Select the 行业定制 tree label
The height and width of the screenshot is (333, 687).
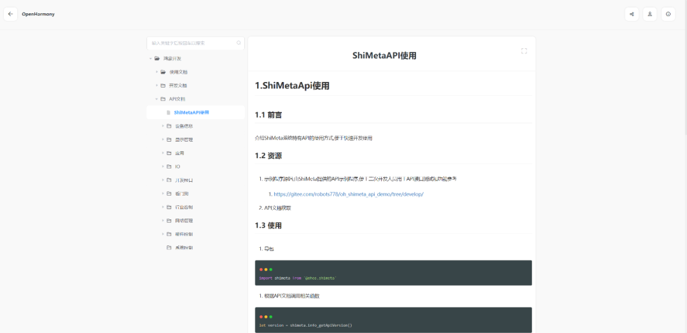pyautogui.click(x=184, y=207)
